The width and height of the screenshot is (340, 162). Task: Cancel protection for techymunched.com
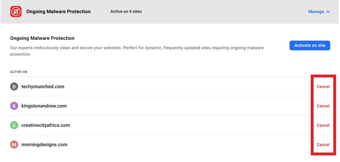pyautogui.click(x=323, y=87)
